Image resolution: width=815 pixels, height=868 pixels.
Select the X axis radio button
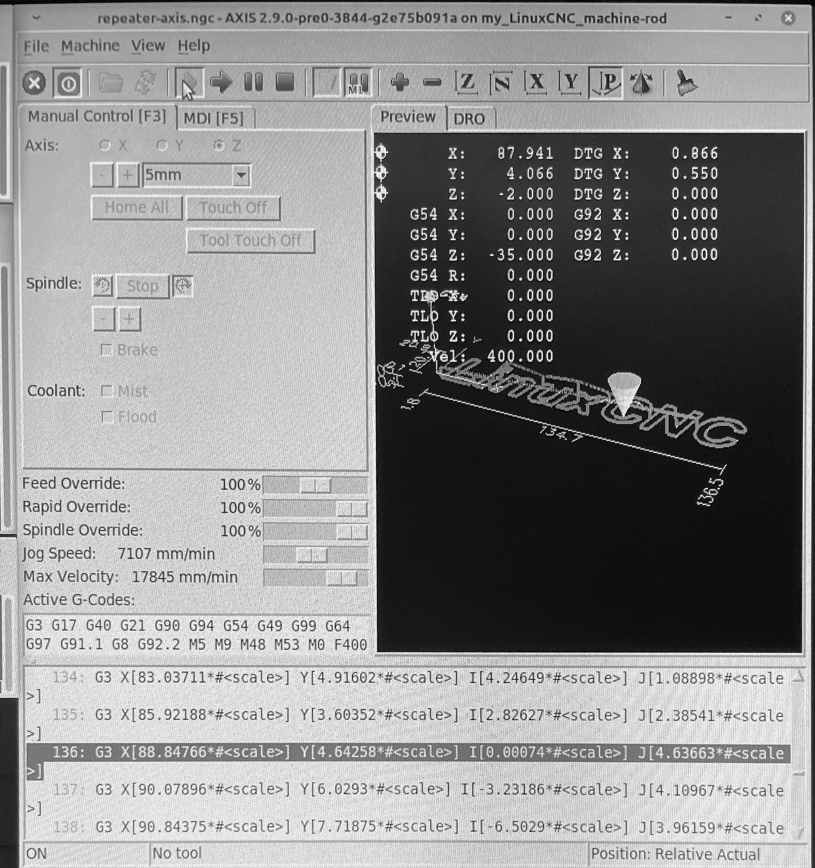[105, 145]
